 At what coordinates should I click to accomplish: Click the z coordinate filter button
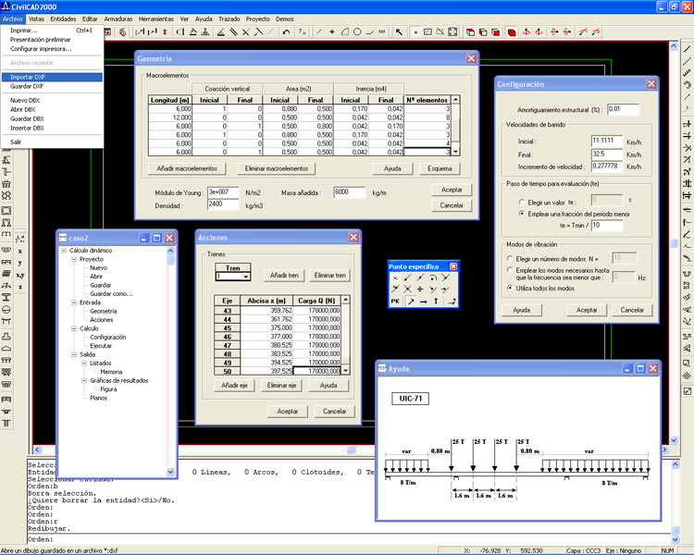click(20, 287)
